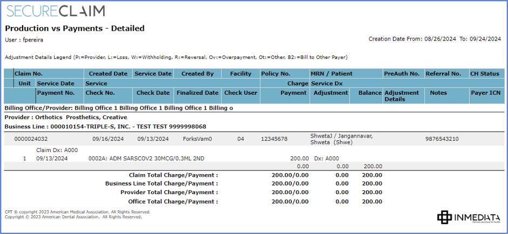
Task: Click the service 0002A: ADM SARSCOV2 entry
Action: pyautogui.click(x=146, y=159)
